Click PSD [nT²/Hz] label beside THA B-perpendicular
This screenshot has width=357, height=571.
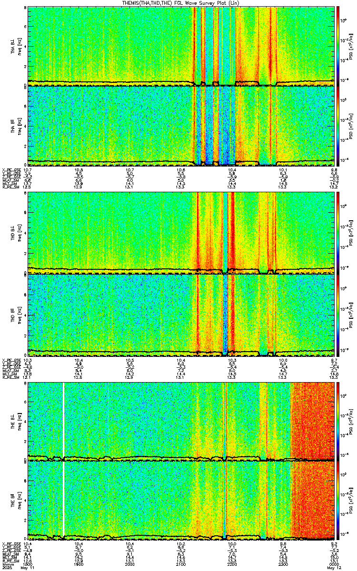click(x=351, y=46)
